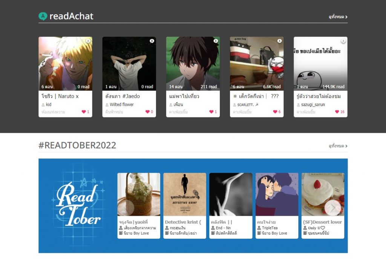Screen dimensions: 386x259
Task: Open (SF)Dessert lover cake thumbnail
Action: click(323, 194)
